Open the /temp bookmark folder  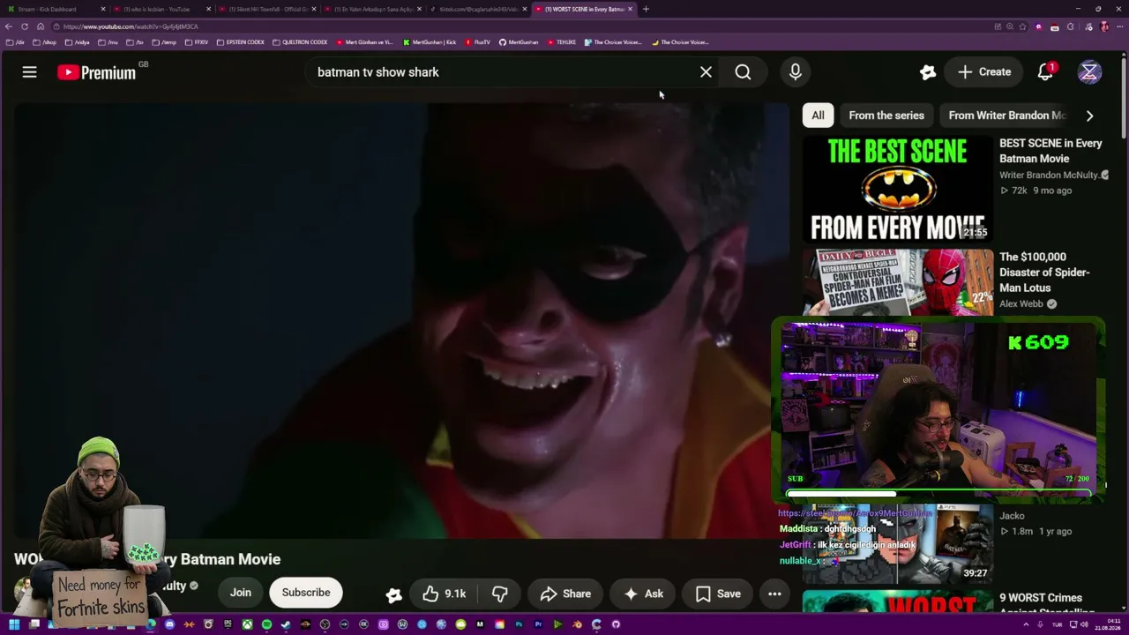164,42
